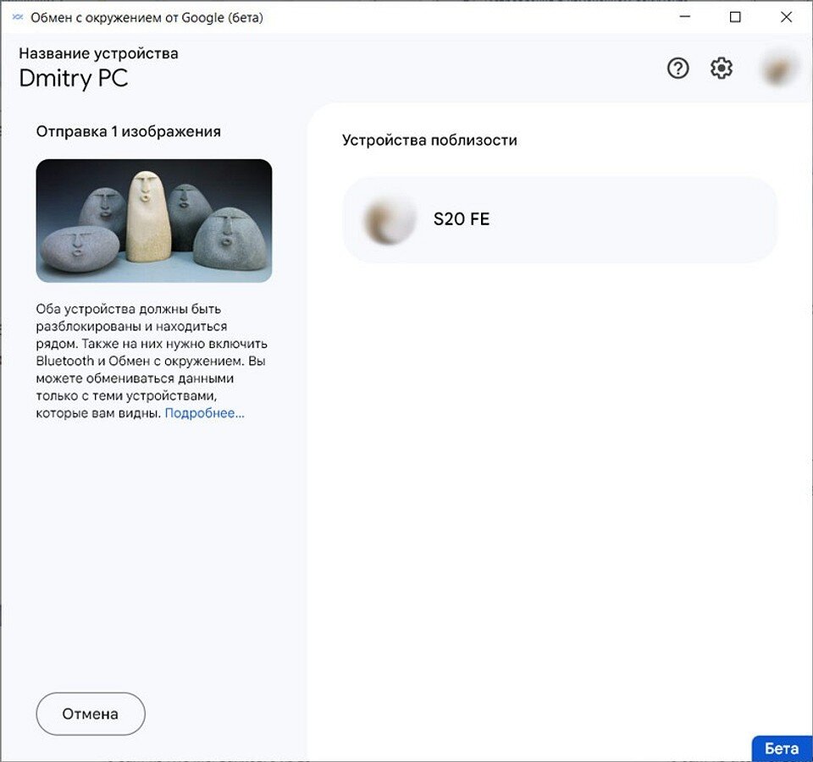Open the Подробнее… link
Image resolution: width=813 pixels, height=762 pixels.
pyautogui.click(x=204, y=413)
